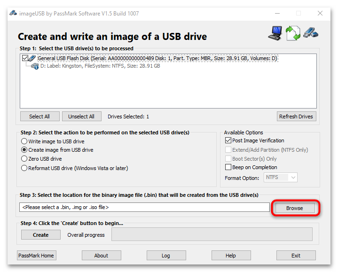
Task: Toggle Extend/Add Partition (NTFS Only) checkbox
Action: click(228, 150)
